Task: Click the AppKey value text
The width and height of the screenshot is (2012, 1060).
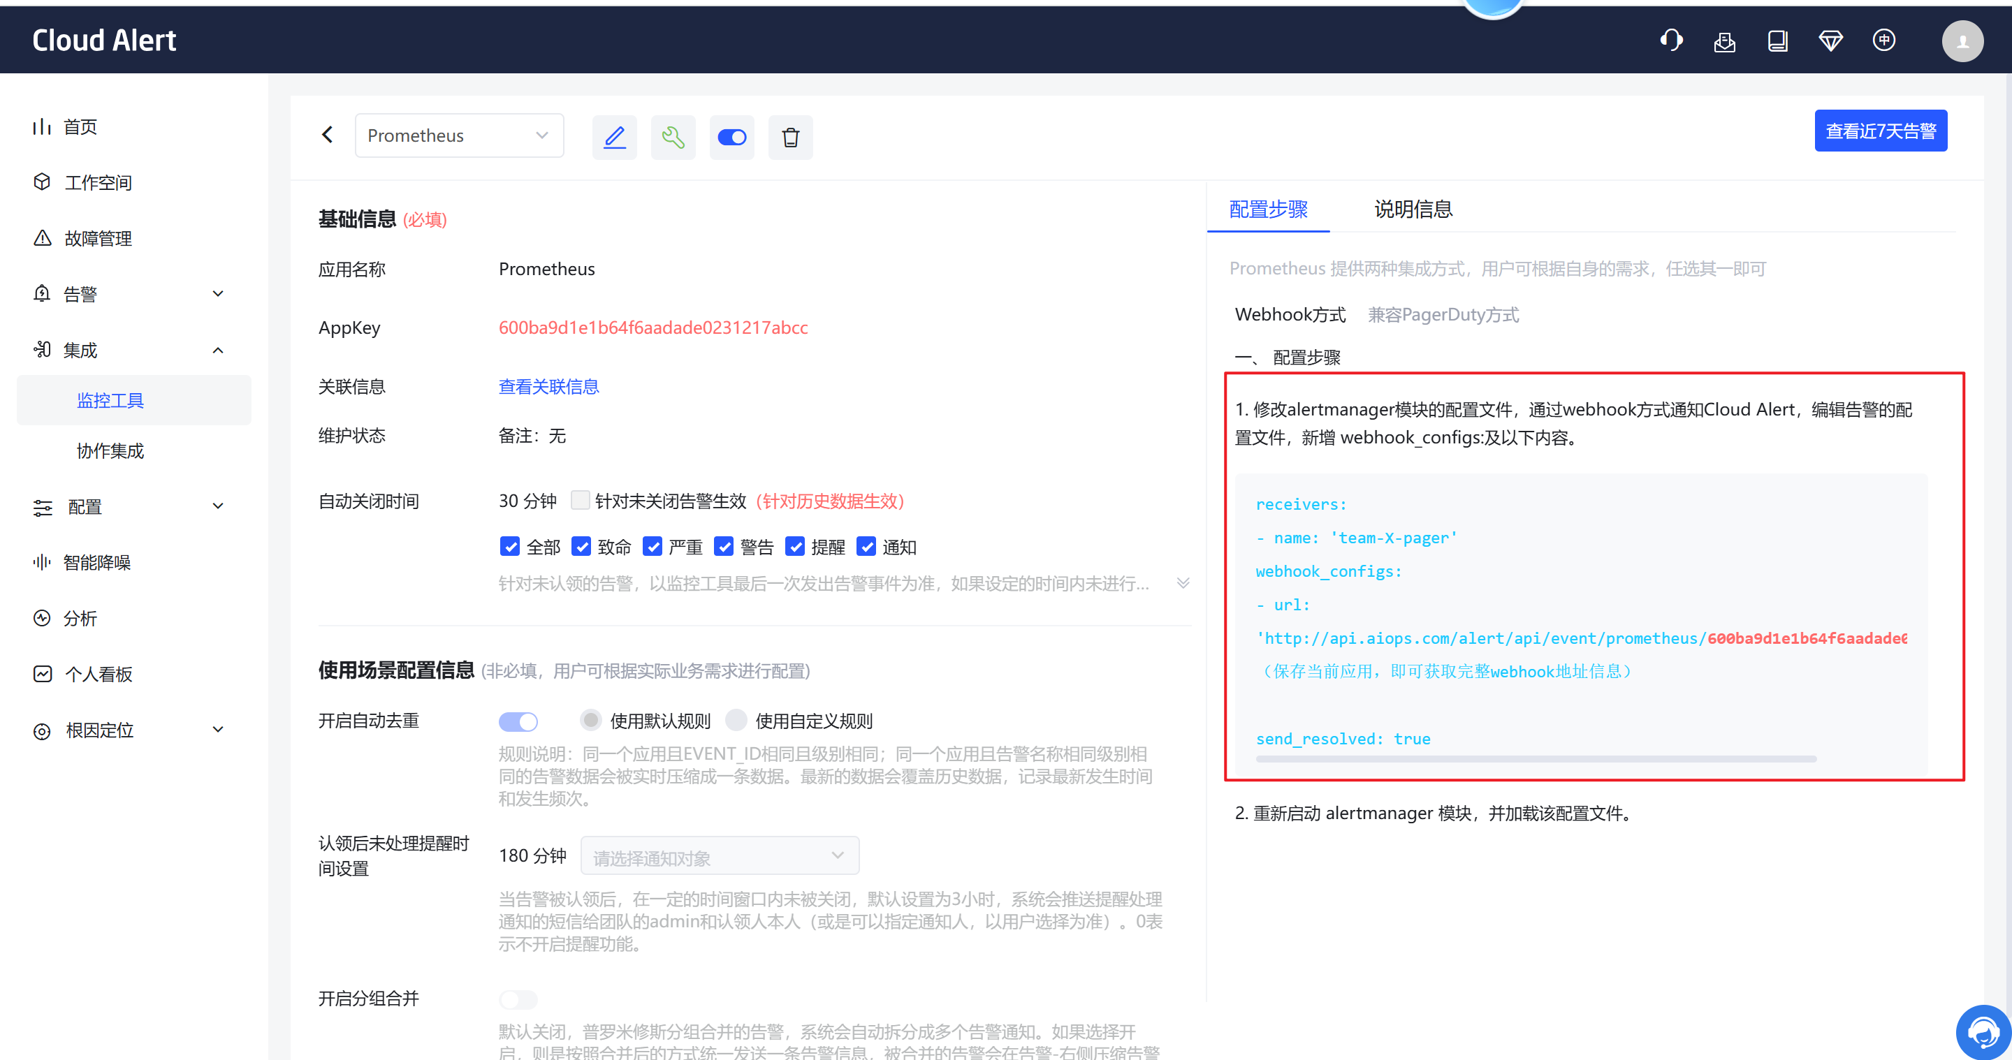Action: (653, 327)
